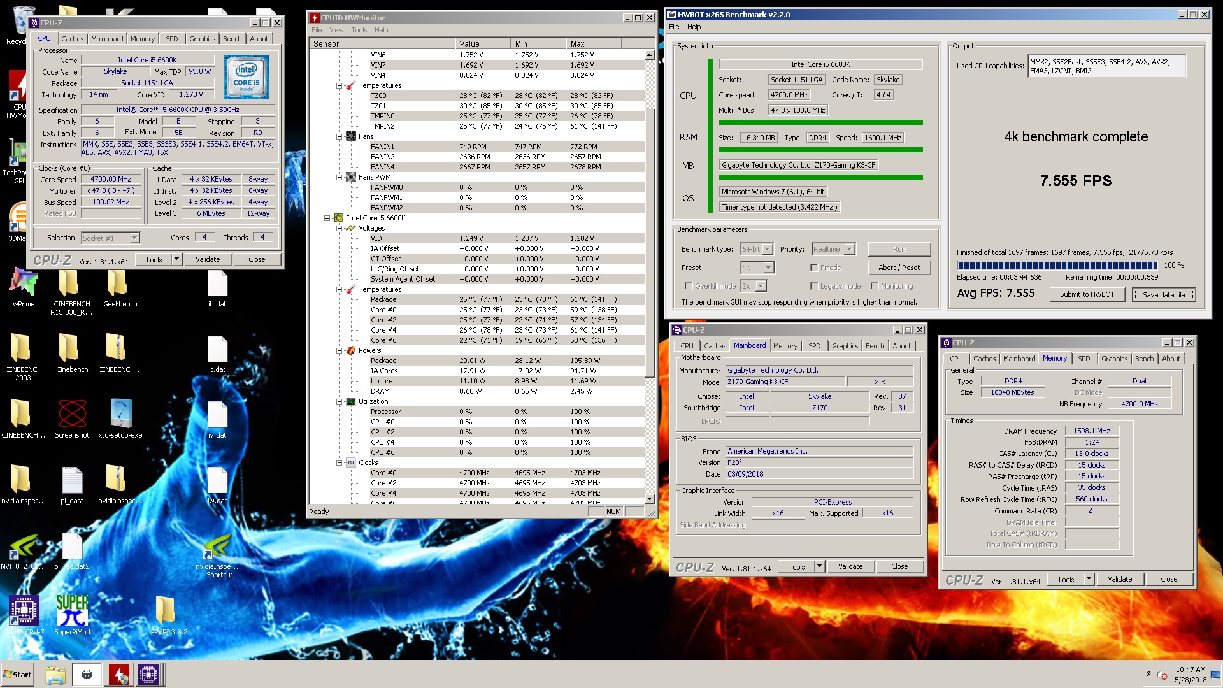The image size is (1223, 688).
Task: Collapse the Utilization node
Action: pos(340,401)
